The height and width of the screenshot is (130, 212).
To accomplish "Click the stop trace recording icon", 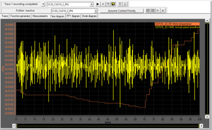I will (x=103, y=4).
